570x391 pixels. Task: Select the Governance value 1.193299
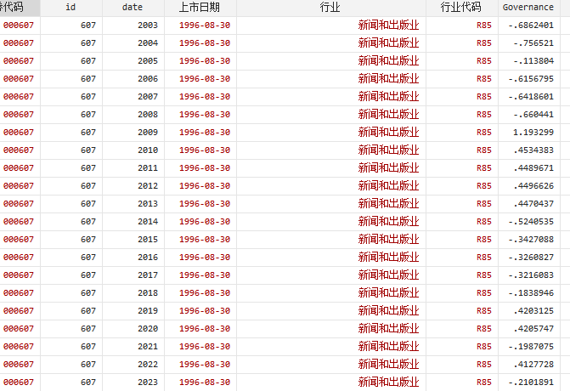533,133
